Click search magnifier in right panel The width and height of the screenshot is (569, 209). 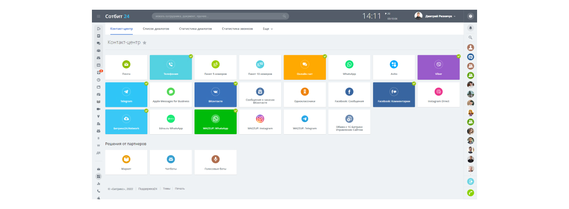point(471,37)
